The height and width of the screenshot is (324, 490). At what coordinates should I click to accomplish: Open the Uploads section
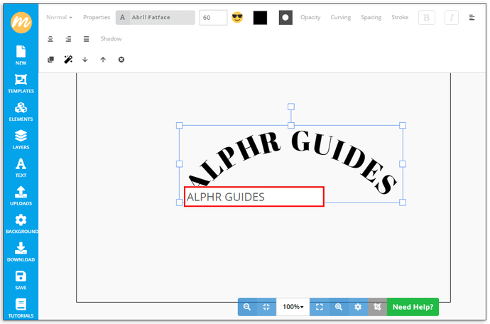pyautogui.click(x=21, y=195)
